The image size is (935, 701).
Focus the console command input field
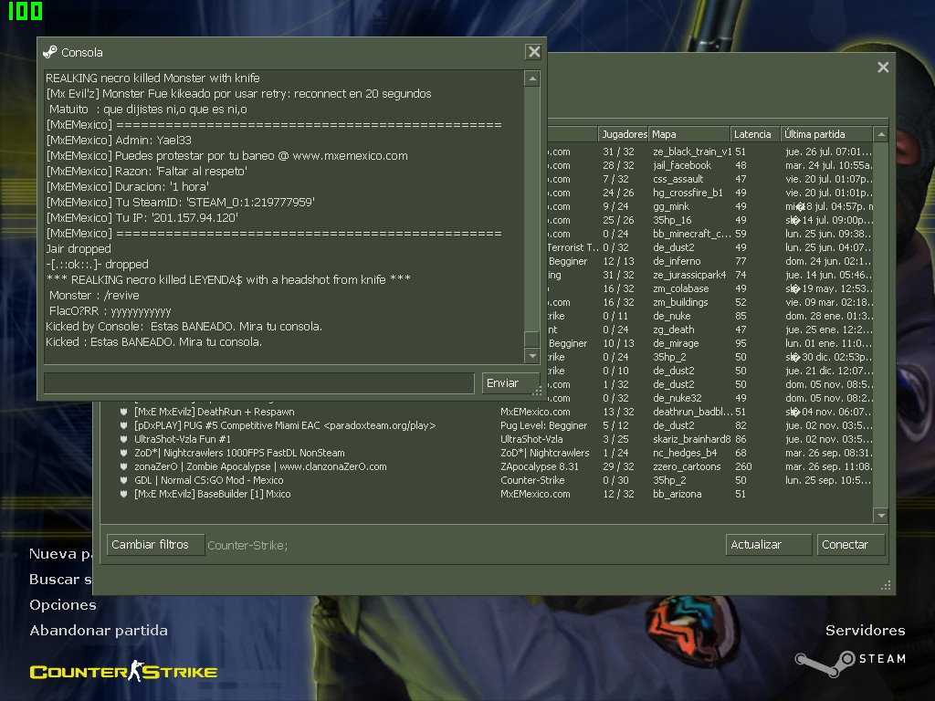click(x=258, y=383)
